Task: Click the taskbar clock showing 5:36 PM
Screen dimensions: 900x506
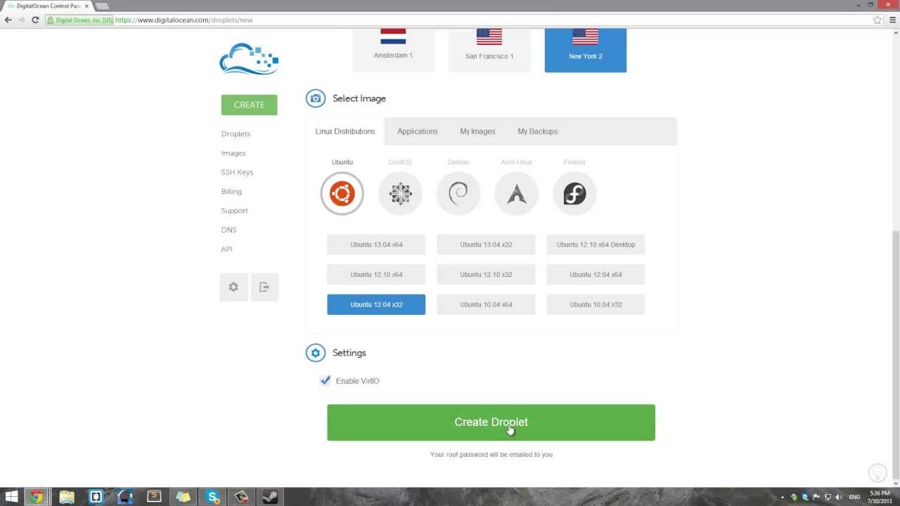Action: click(x=880, y=497)
